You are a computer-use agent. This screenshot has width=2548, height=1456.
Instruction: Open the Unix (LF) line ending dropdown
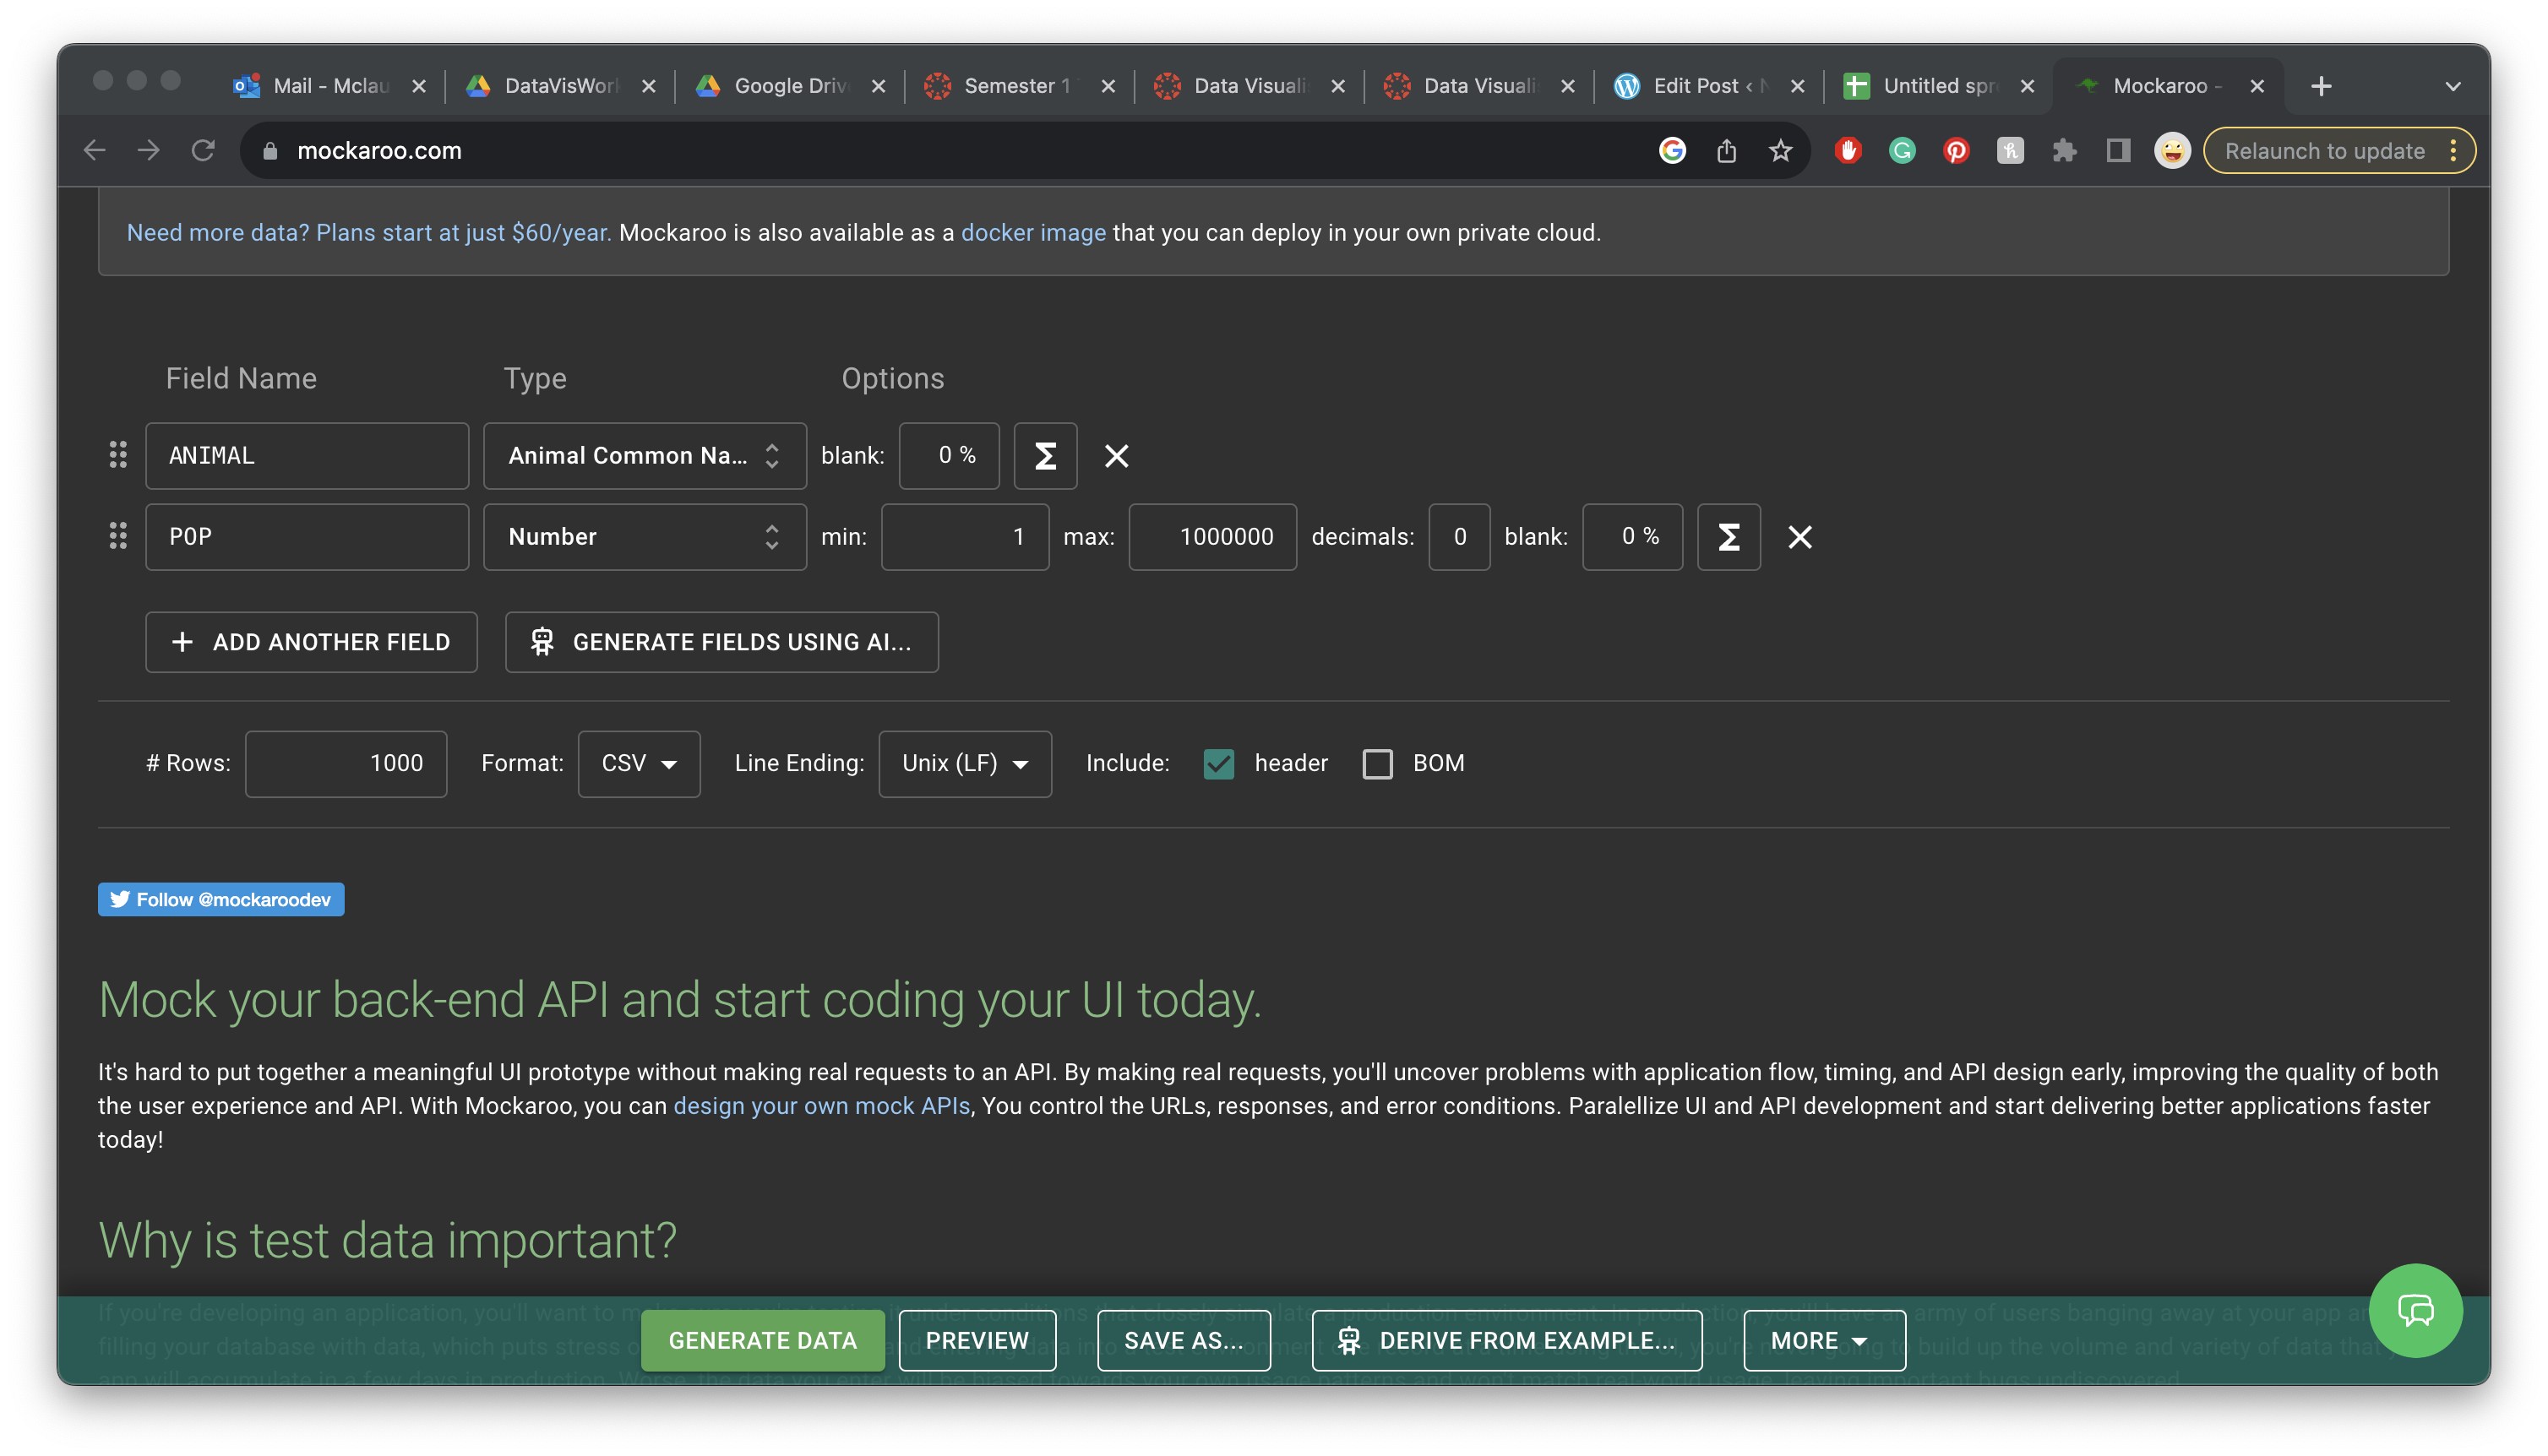[964, 764]
